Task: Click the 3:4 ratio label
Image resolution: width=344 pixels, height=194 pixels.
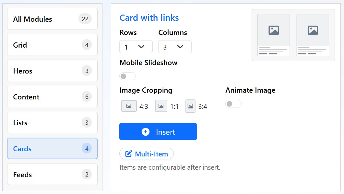Action: 203,107
